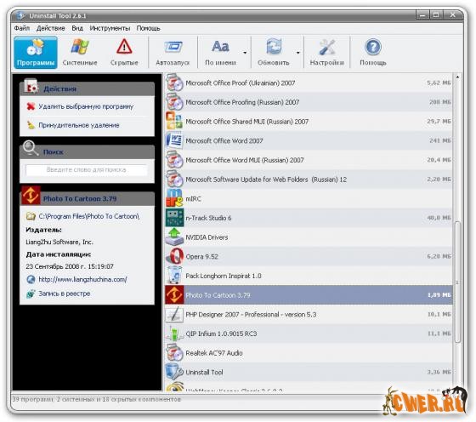
Task: Open the Инструменты menu
Action: coord(110,28)
